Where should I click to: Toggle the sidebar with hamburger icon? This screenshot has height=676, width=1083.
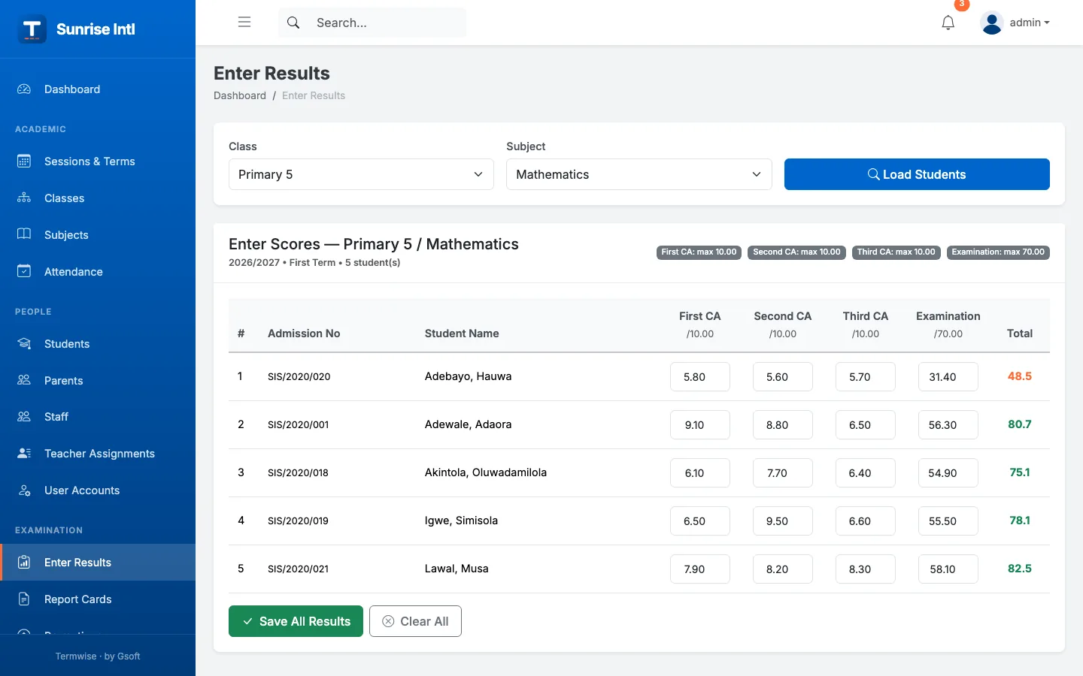point(244,23)
